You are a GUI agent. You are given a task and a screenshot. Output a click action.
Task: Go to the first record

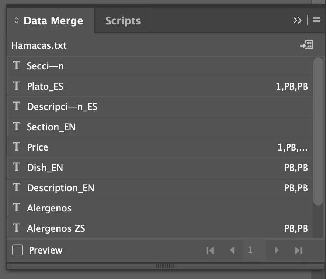pos(210,251)
